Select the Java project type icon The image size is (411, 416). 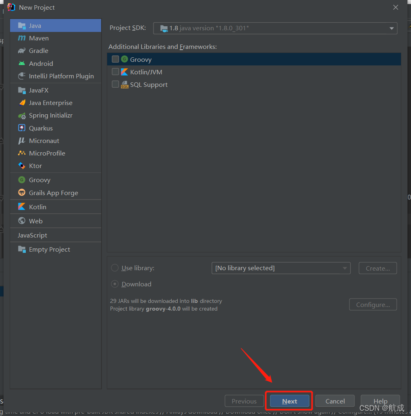click(x=22, y=25)
